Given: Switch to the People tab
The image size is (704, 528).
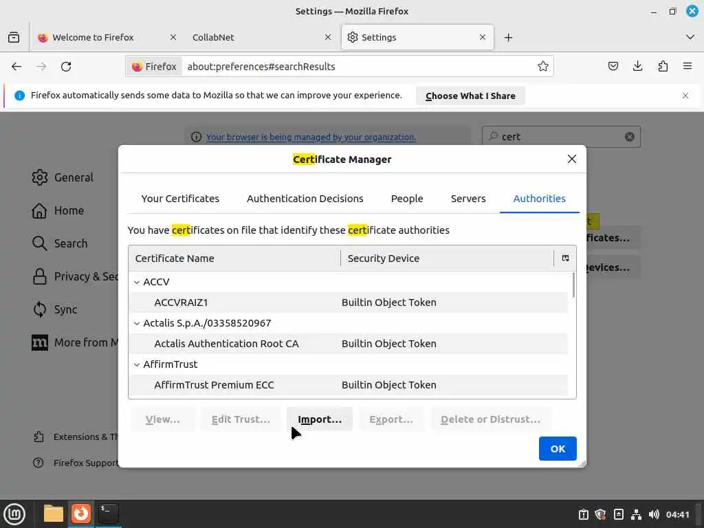Looking at the screenshot, I should [407, 199].
